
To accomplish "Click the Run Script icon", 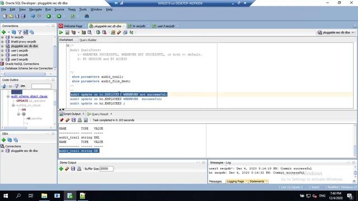I will (67, 32).
